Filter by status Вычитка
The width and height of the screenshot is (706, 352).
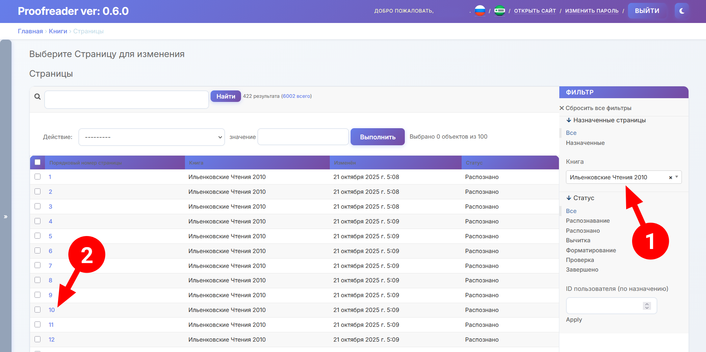(x=578, y=240)
